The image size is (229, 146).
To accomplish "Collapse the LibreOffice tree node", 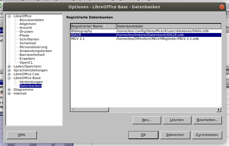I will click(x=9, y=16).
